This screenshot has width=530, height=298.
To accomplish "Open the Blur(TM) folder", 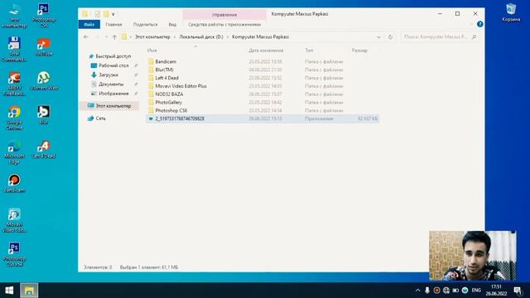I will click(164, 70).
